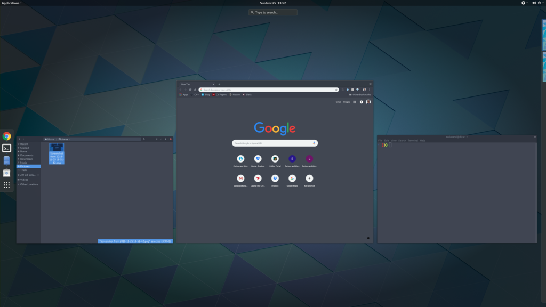Select Music in Files sidebar
This screenshot has height=307, width=546.
29,163
